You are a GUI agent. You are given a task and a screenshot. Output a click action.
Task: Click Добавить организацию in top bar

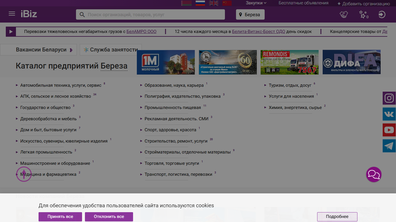pos(364,4)
